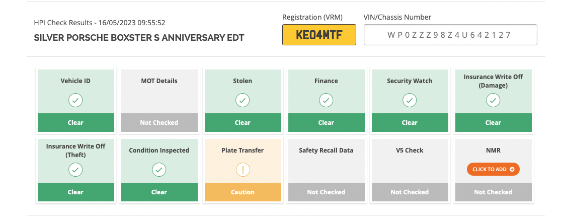Click the NMR 'Not Checked' status bar

tap(493, 192)
